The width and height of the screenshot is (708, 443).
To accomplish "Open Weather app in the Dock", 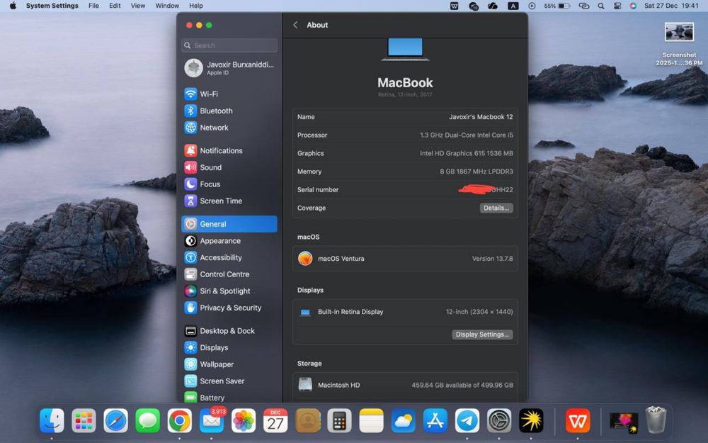I will (x=404, y=421).
